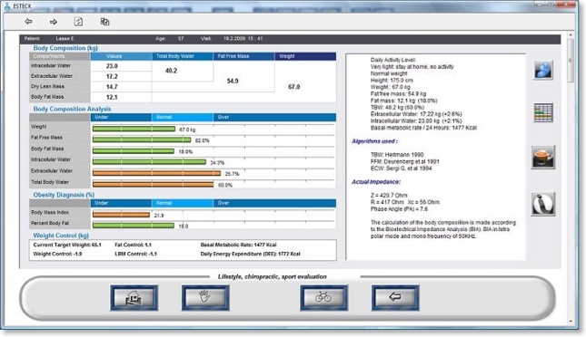The image size is (586, 337).
Task: Open the information icon on right sidebar
Action: (x=543, y=204)
